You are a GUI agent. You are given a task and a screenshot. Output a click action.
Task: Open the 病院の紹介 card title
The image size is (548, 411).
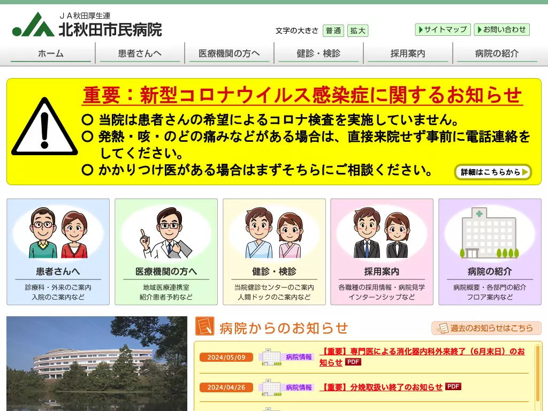click(490, 271)
